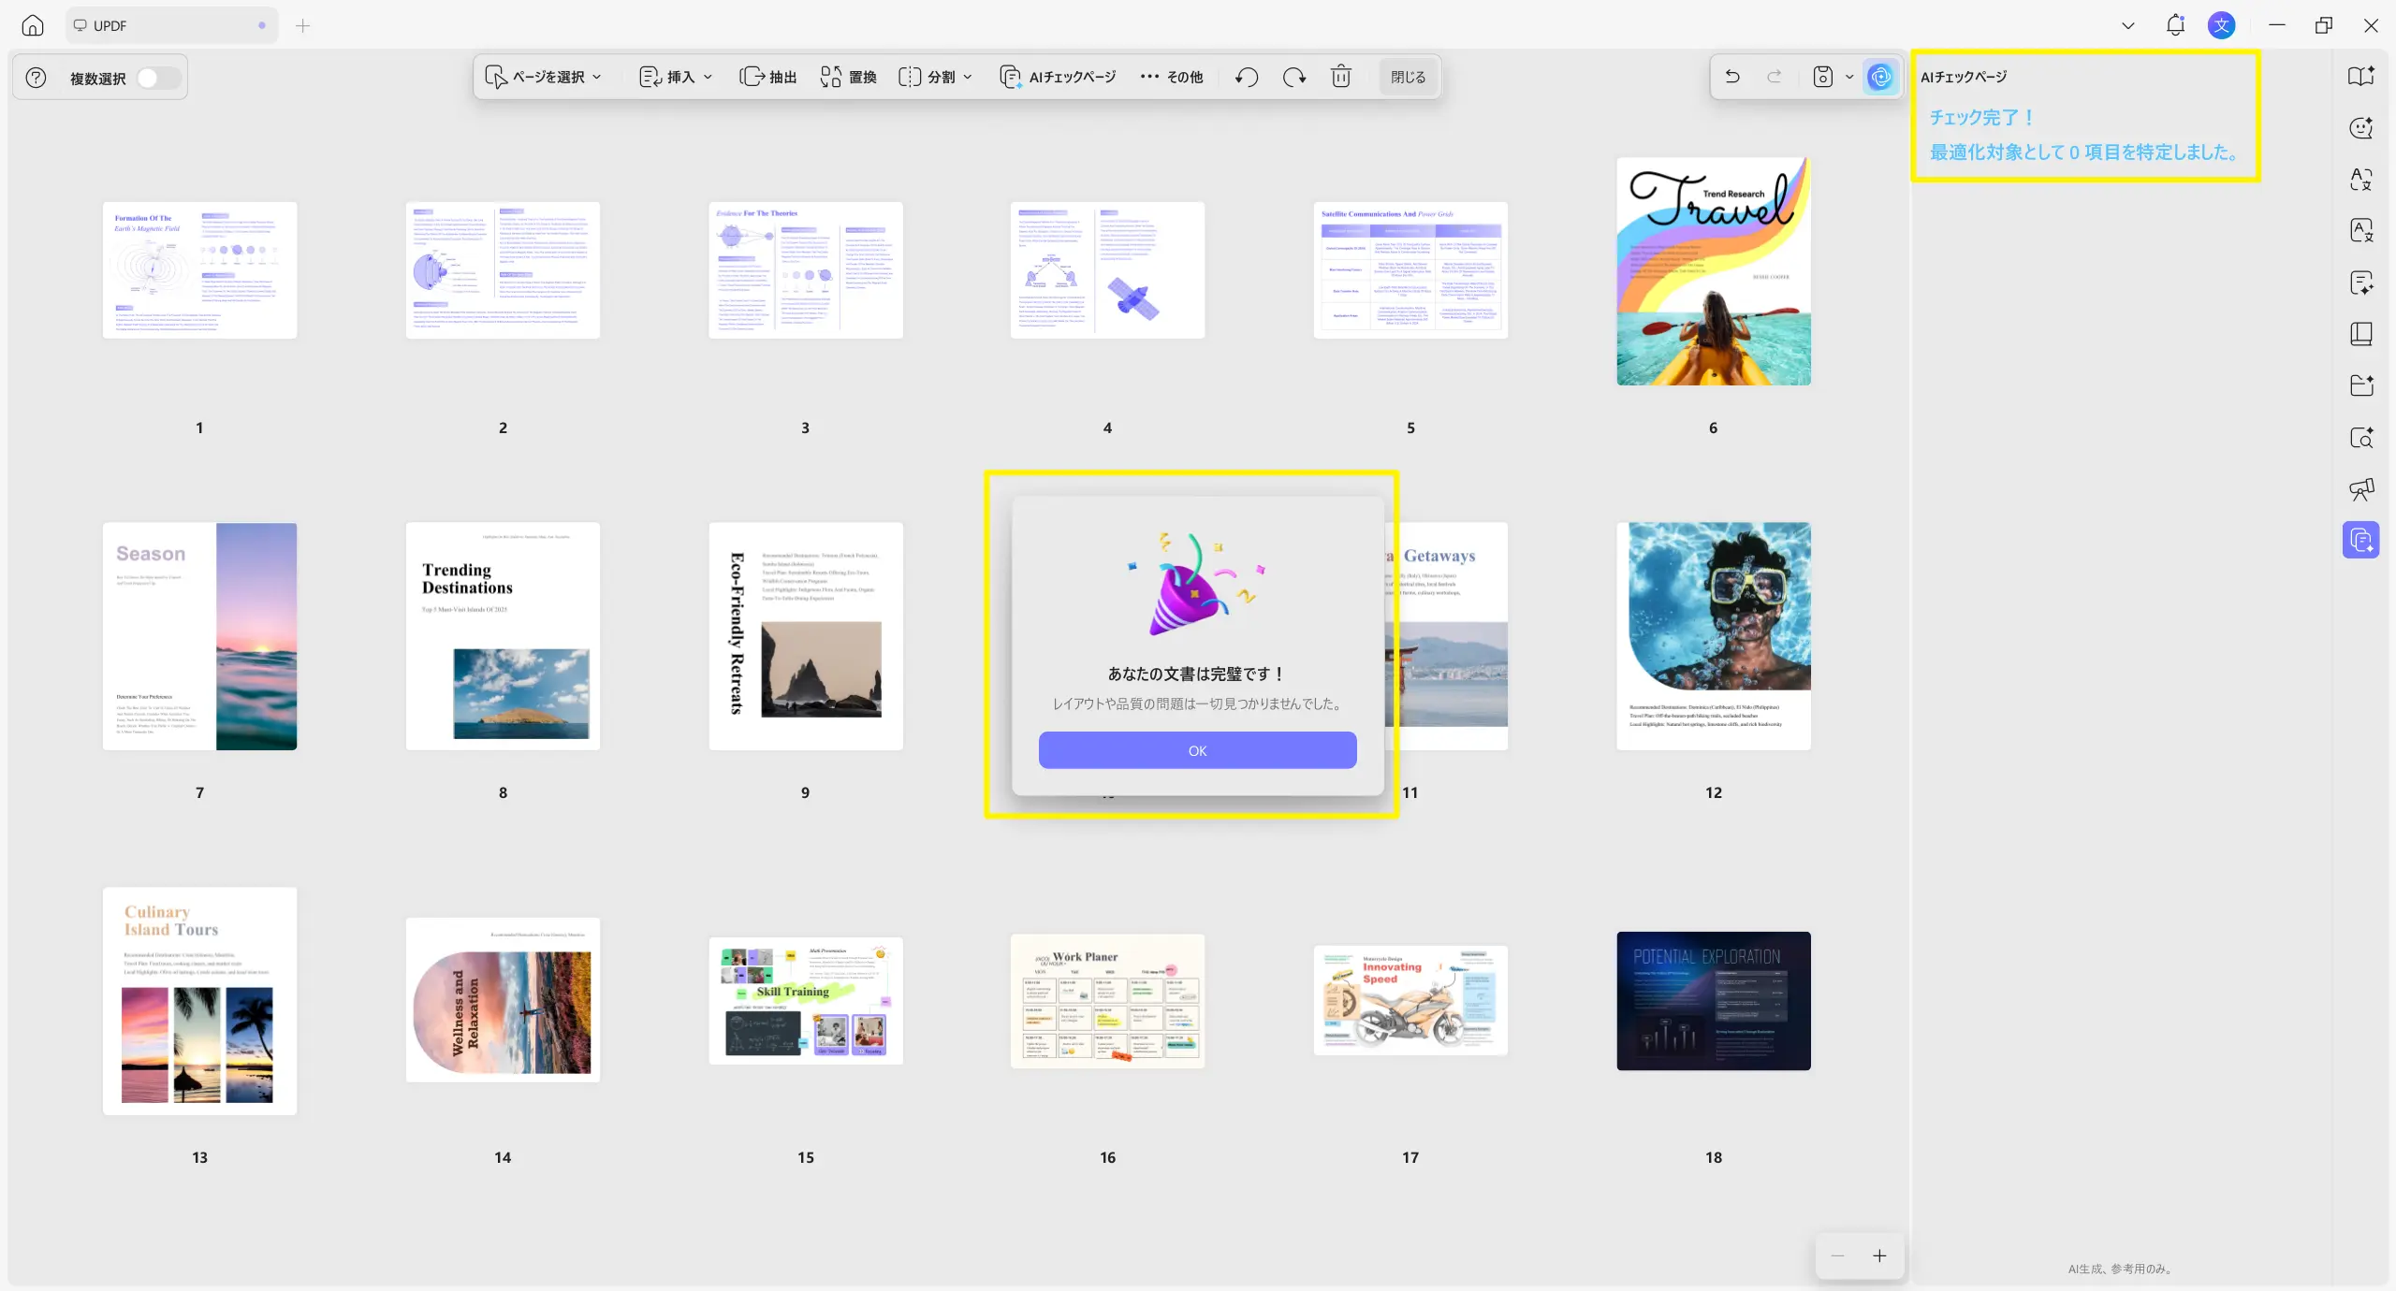Select the Travel cover page 6 thumbnail
The height and width of the screenshot is (1291, 2396).
1713,271
